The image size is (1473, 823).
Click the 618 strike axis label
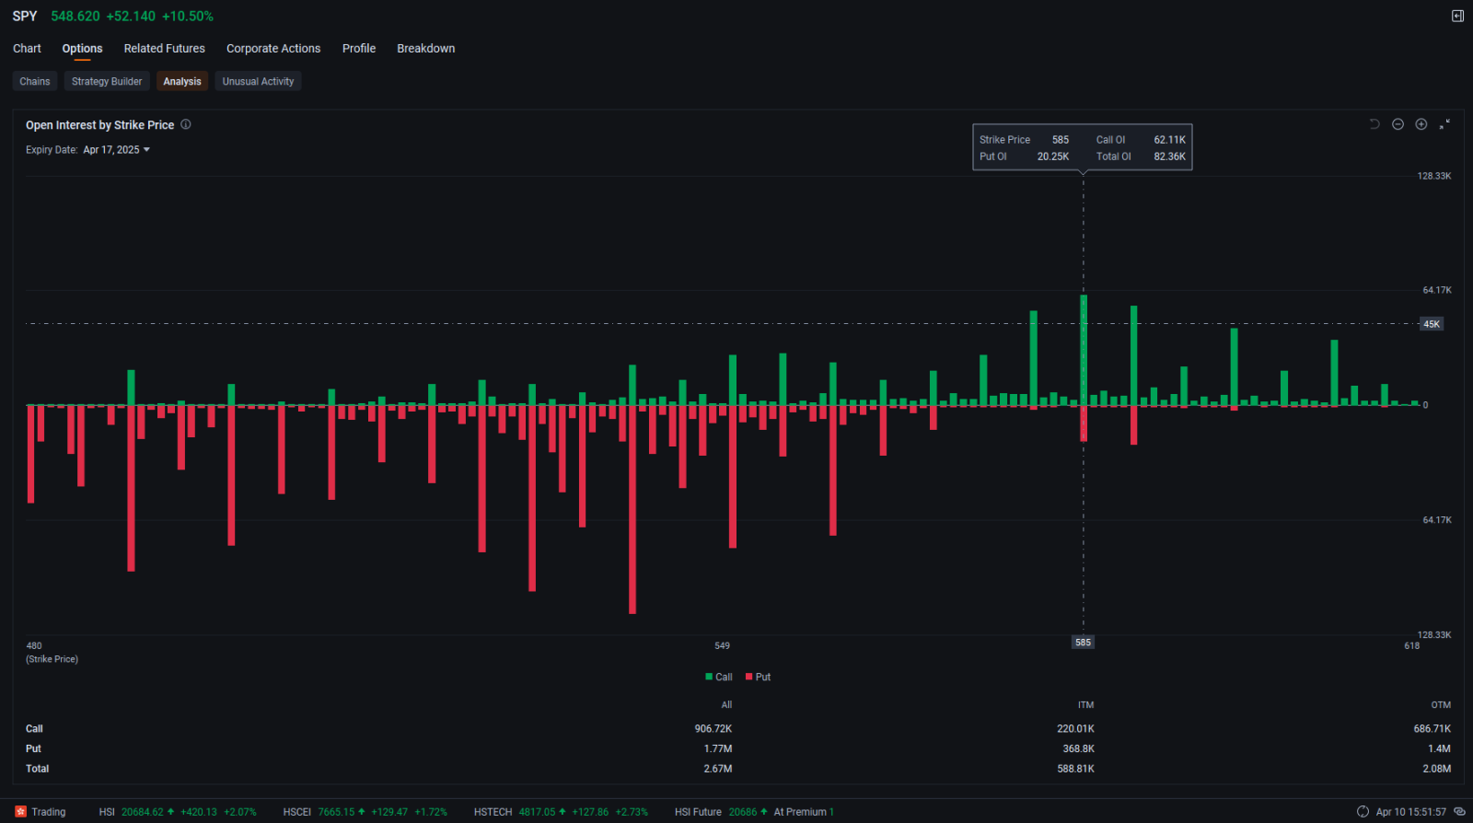point(1412,646)
